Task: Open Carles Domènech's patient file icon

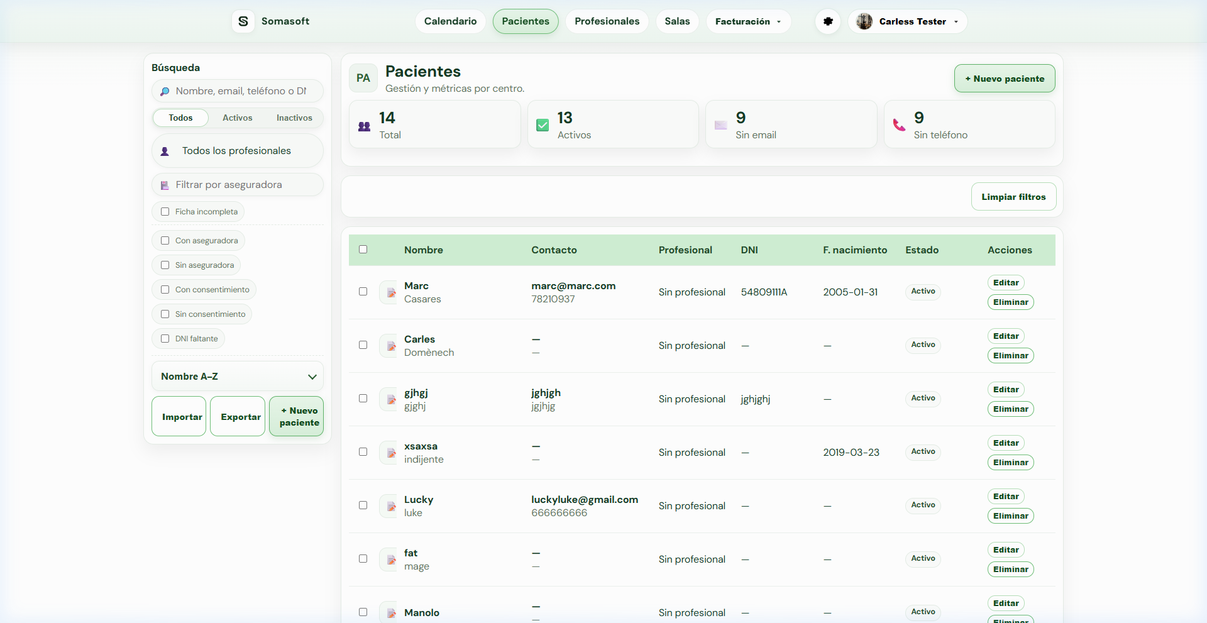Action: click(391, 346)
